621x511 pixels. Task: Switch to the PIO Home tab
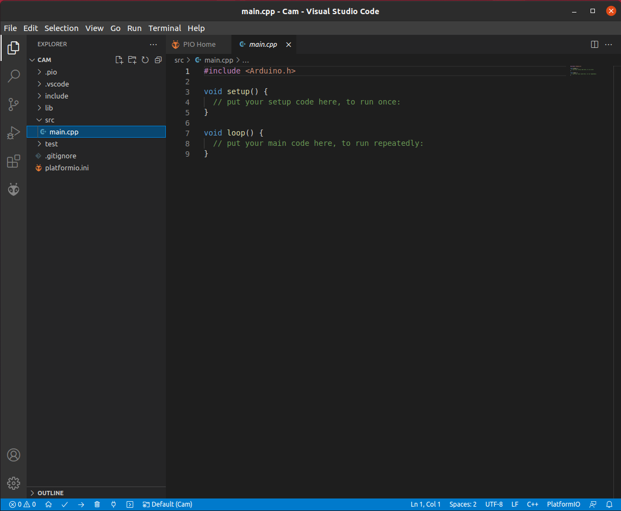point(199,45)
